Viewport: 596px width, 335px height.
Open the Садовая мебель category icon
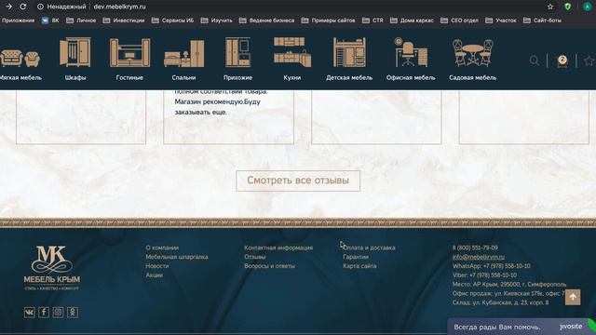pyautogui.click(x=472, y=53)
